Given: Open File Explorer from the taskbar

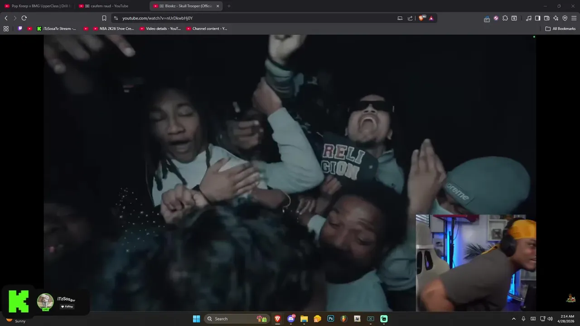Looking at the screenshot, I should click(x=304, y=319).
